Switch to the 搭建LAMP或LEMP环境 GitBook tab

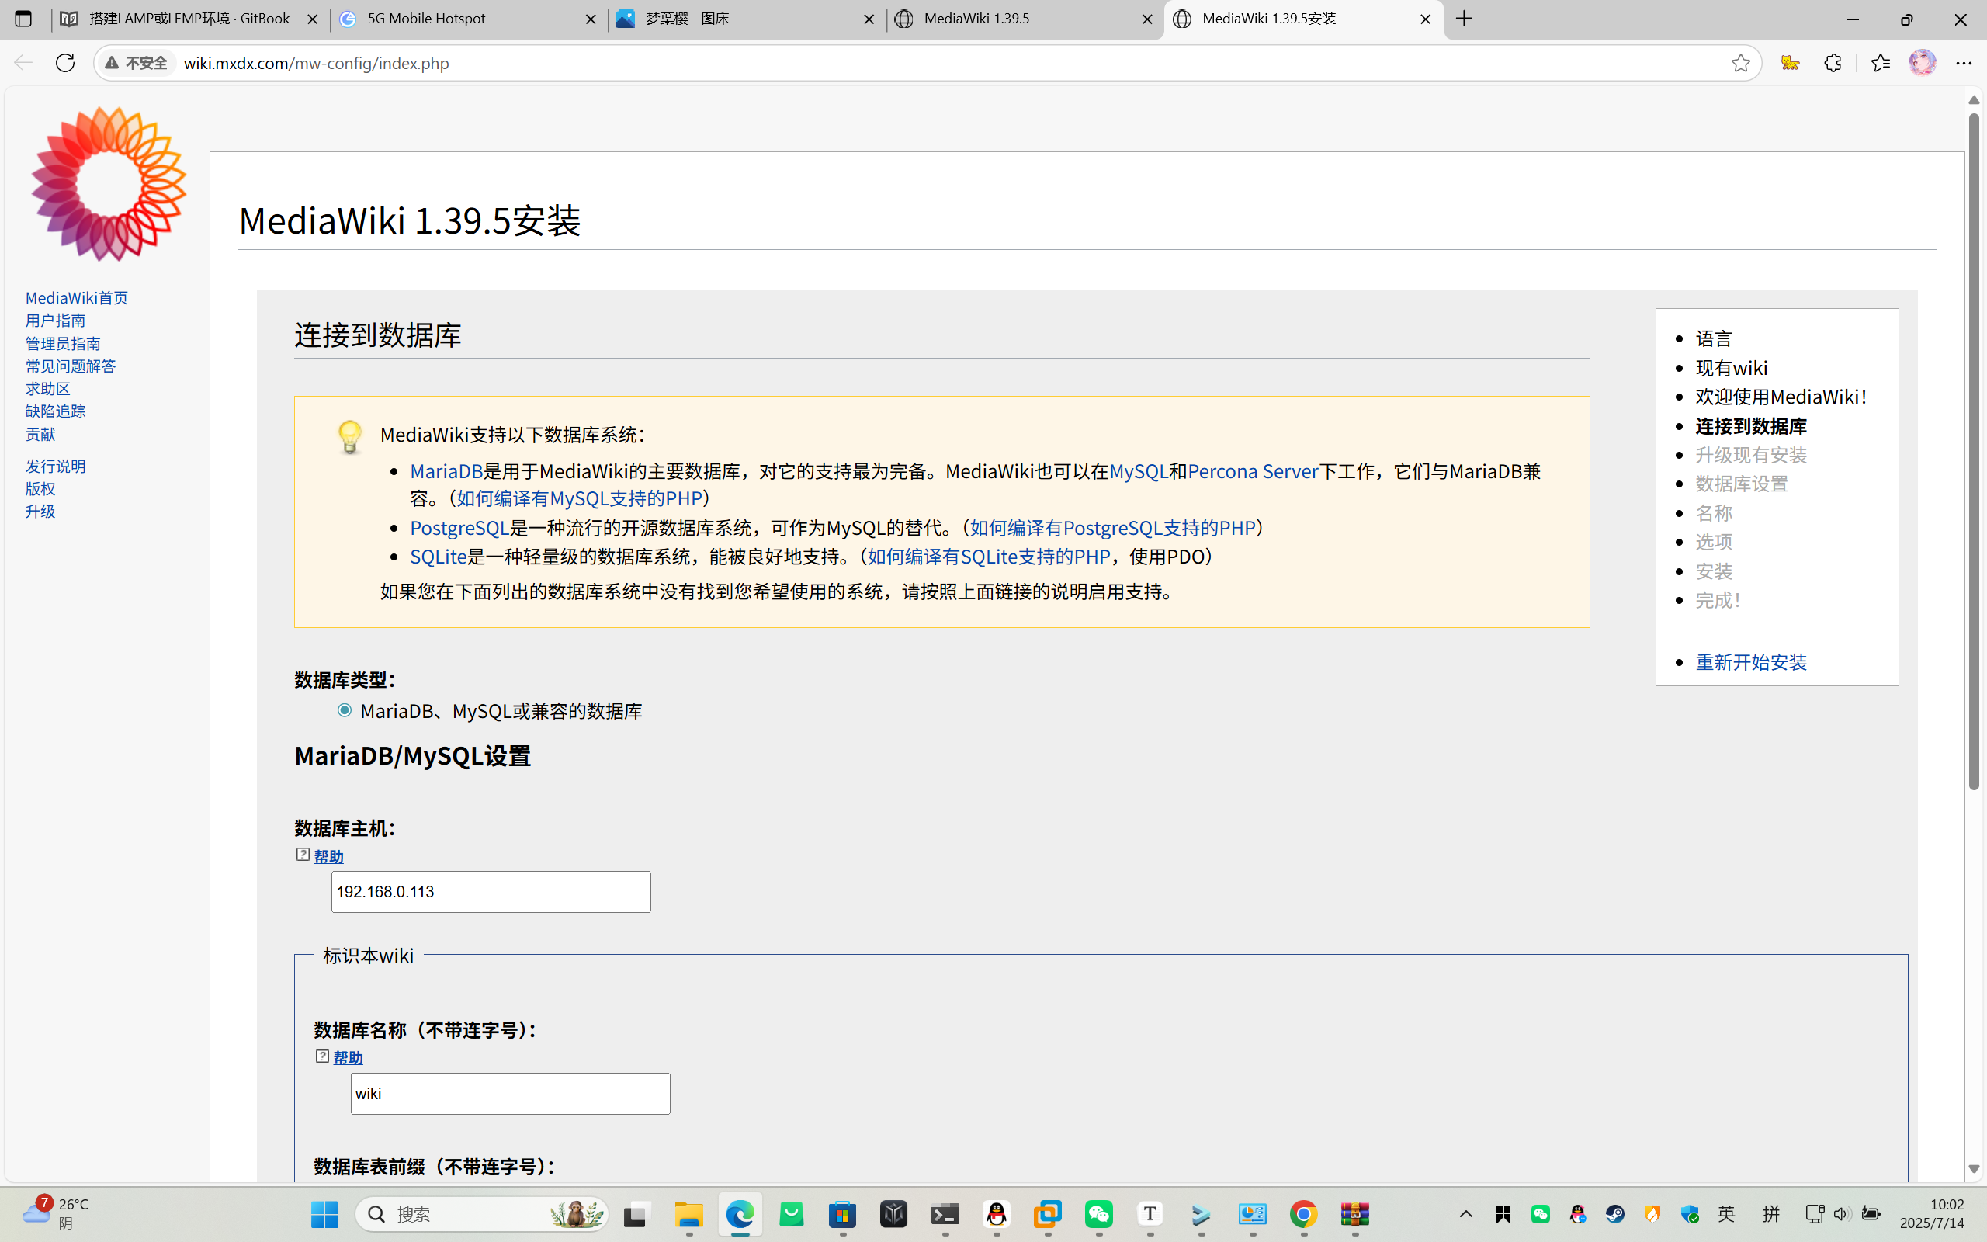[189, 19]
